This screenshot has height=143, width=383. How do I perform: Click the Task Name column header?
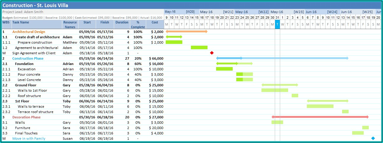(21, 22)
